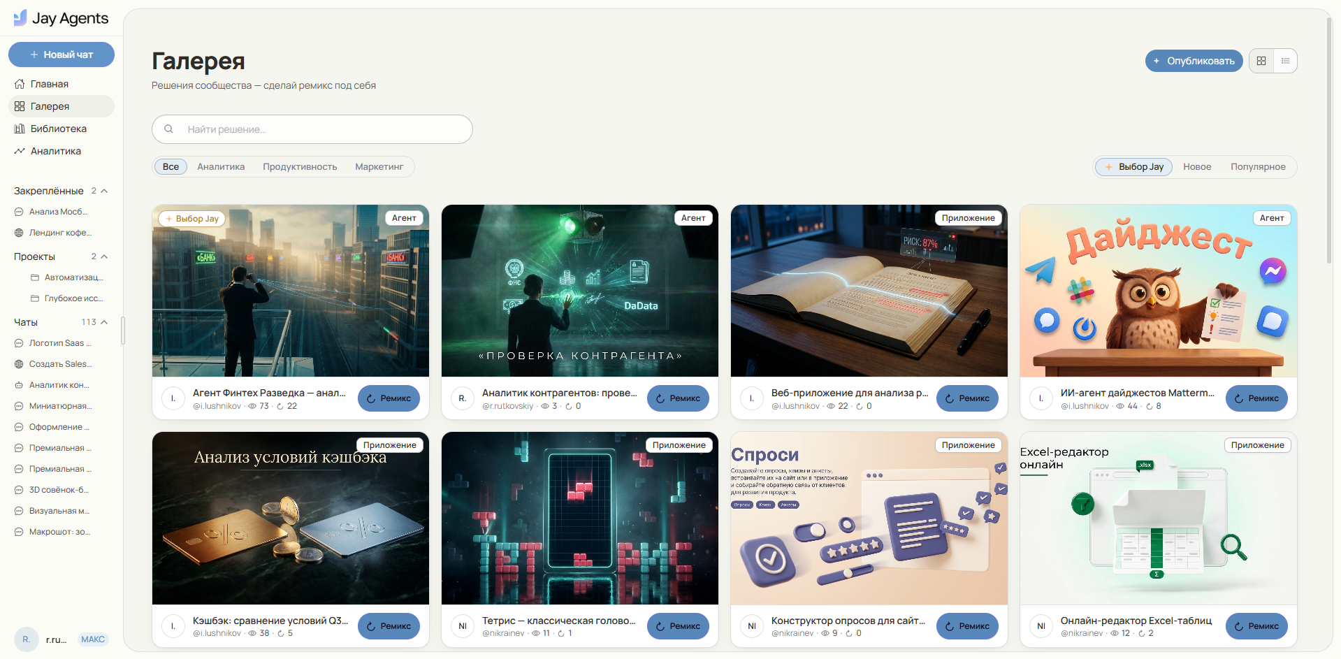Click the Опубликовать button
Screen dimensions: 1341x659
[1194, 61]
